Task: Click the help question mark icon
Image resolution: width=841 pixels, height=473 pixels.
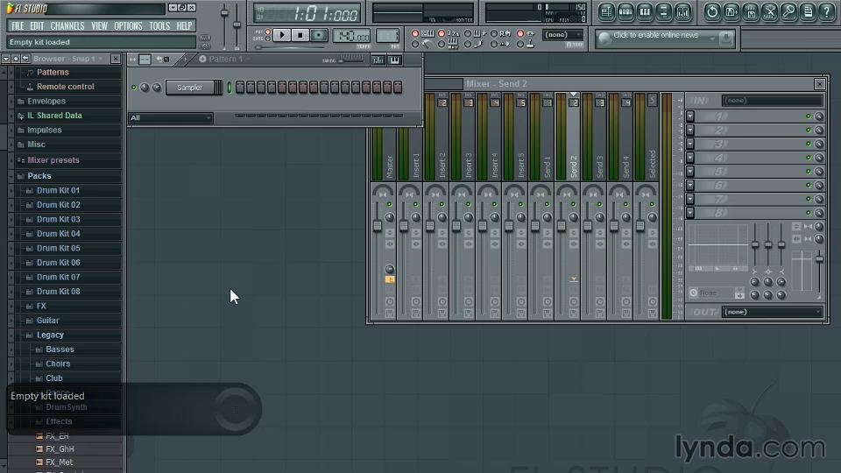Action: [x=826, y=11]
